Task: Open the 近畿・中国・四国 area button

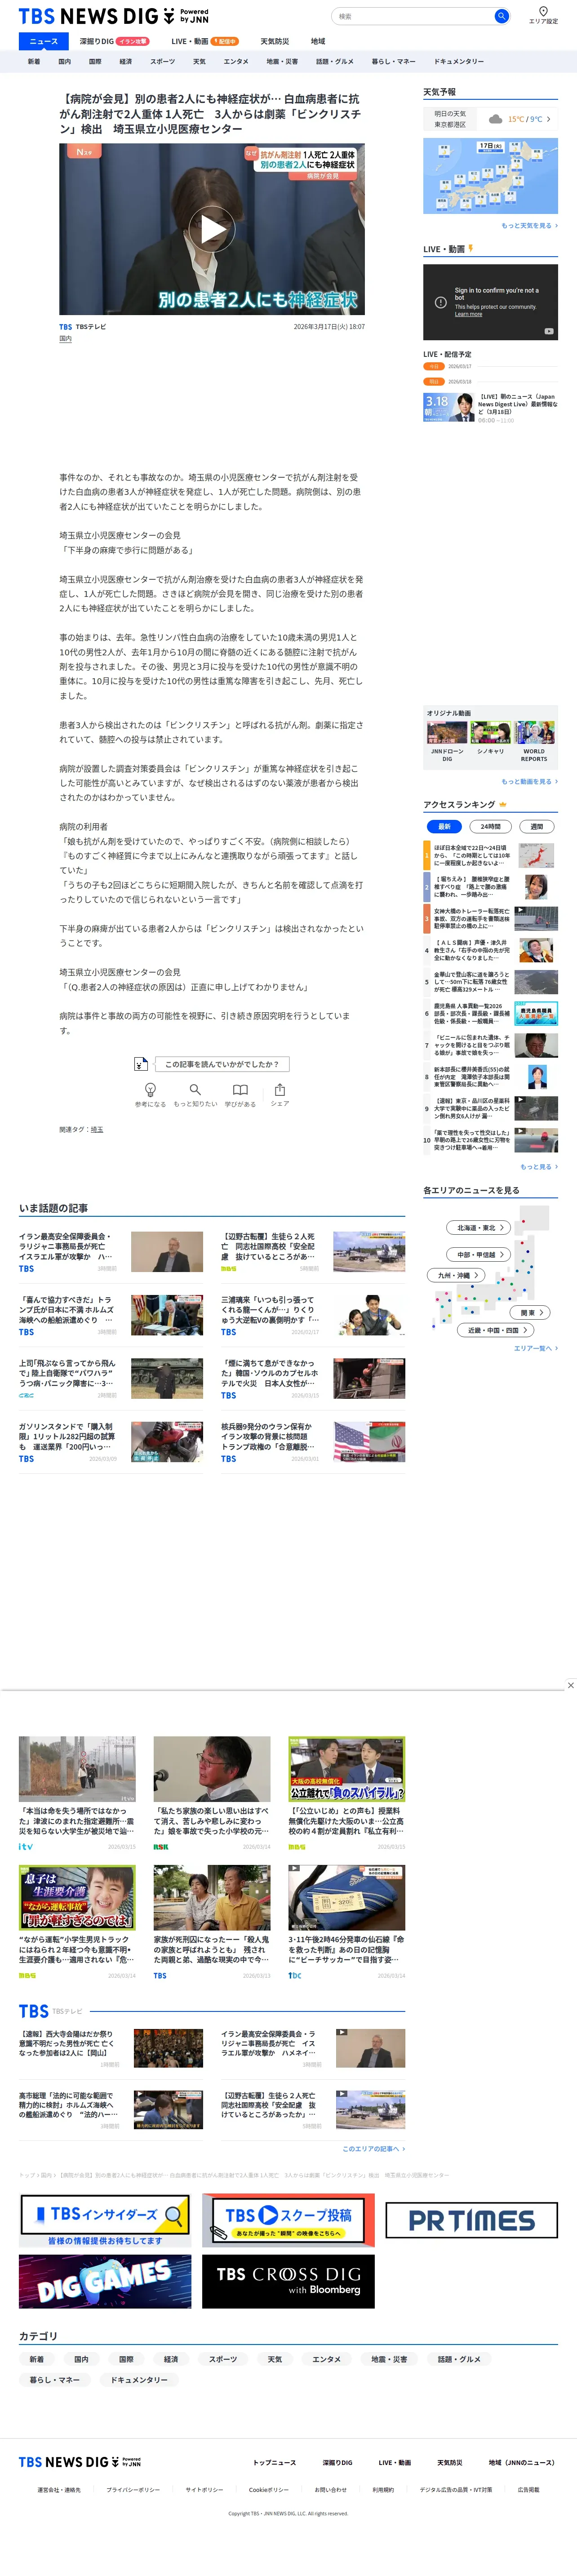Action: 496,1330
